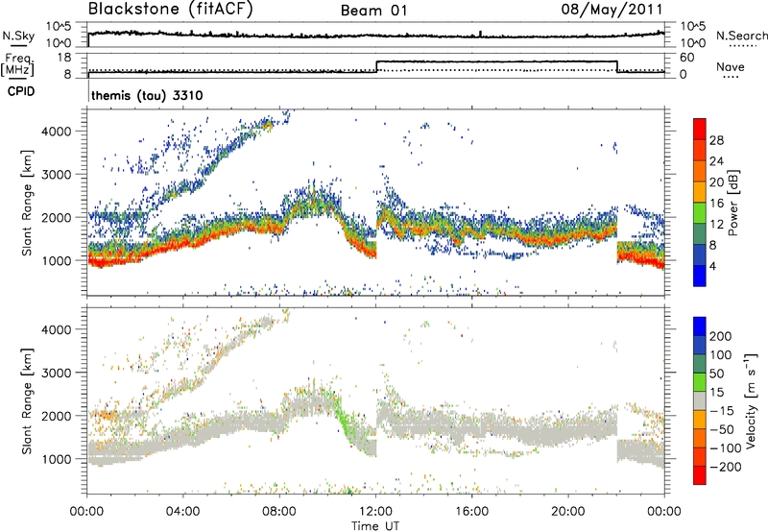Click the left '10^5' sky noise tick
The image size is (768, 532).
tap(59, 26)
